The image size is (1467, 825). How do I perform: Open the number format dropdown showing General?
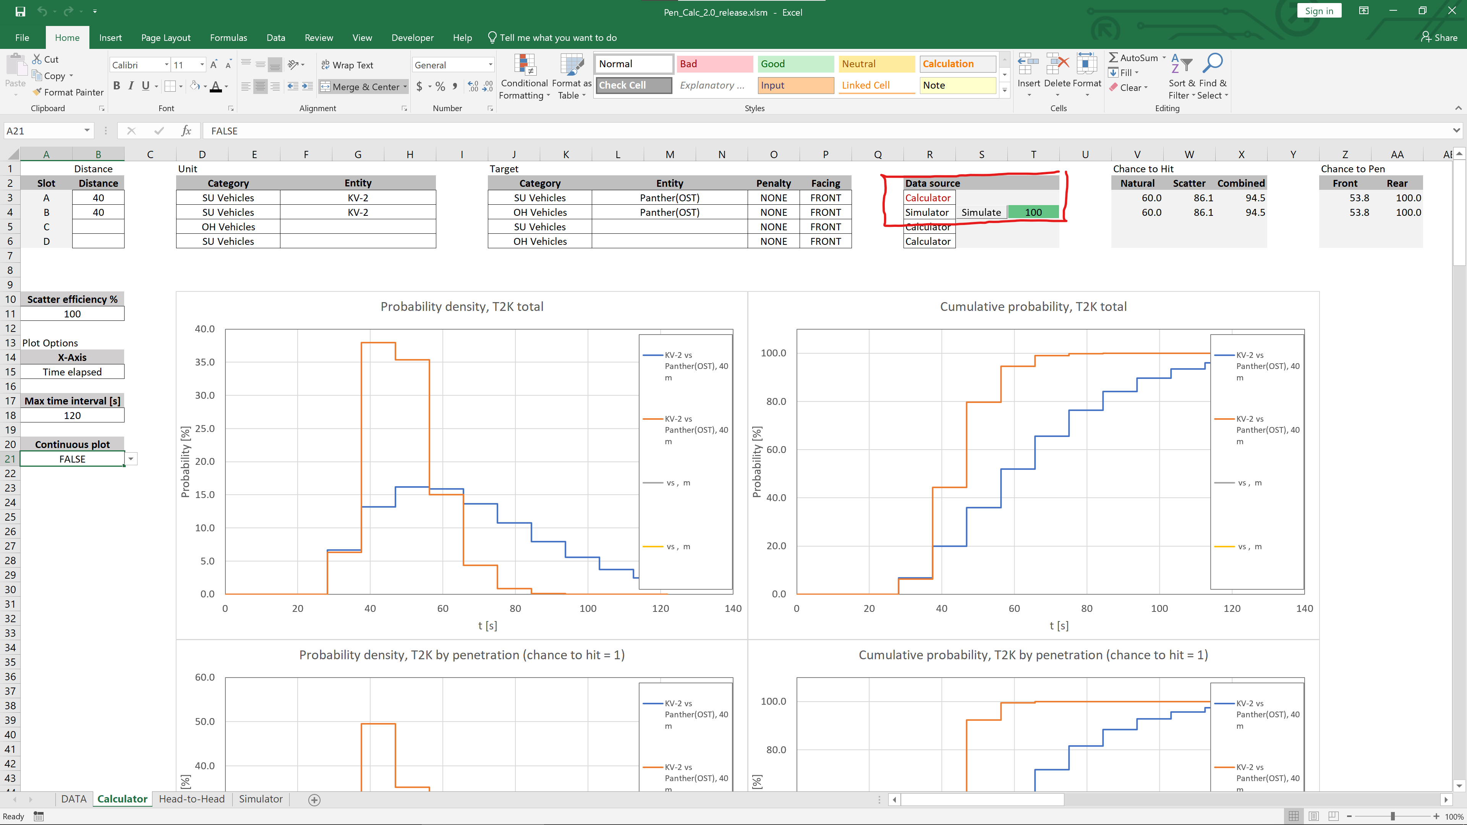[490, 65]
